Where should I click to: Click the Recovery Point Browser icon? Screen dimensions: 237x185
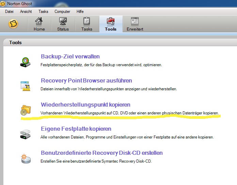[x=26, y=86]
